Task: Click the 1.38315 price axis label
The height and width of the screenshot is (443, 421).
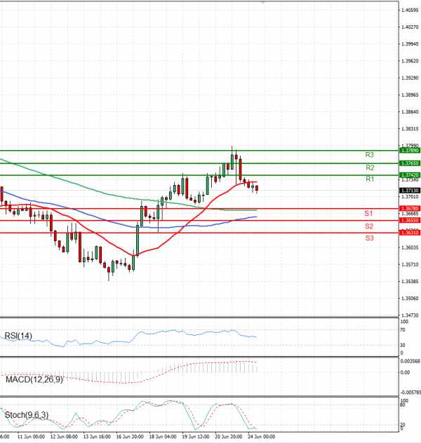Action: 410,129
